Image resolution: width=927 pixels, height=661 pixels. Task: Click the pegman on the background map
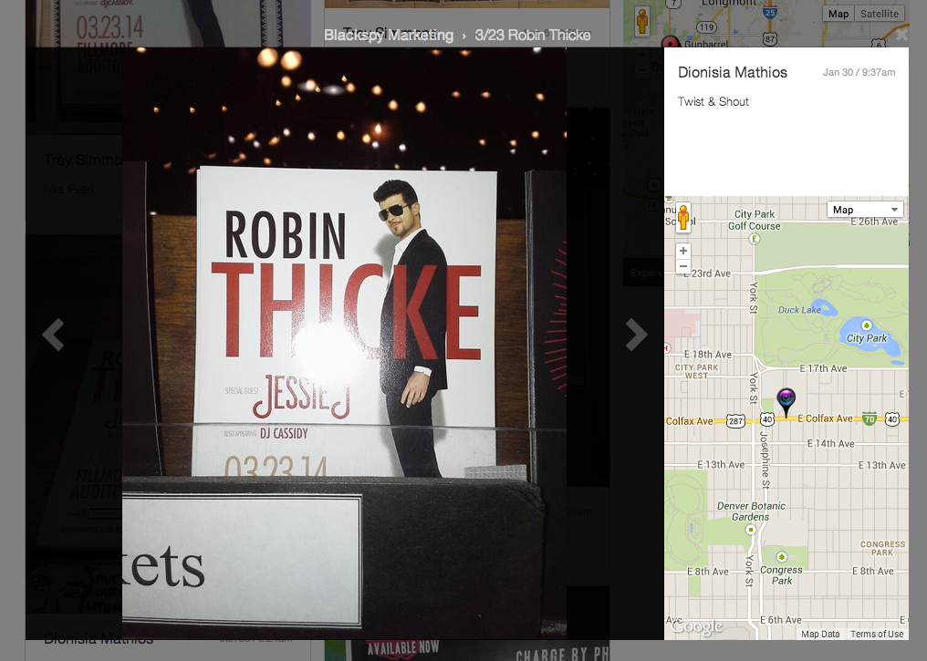642,21
